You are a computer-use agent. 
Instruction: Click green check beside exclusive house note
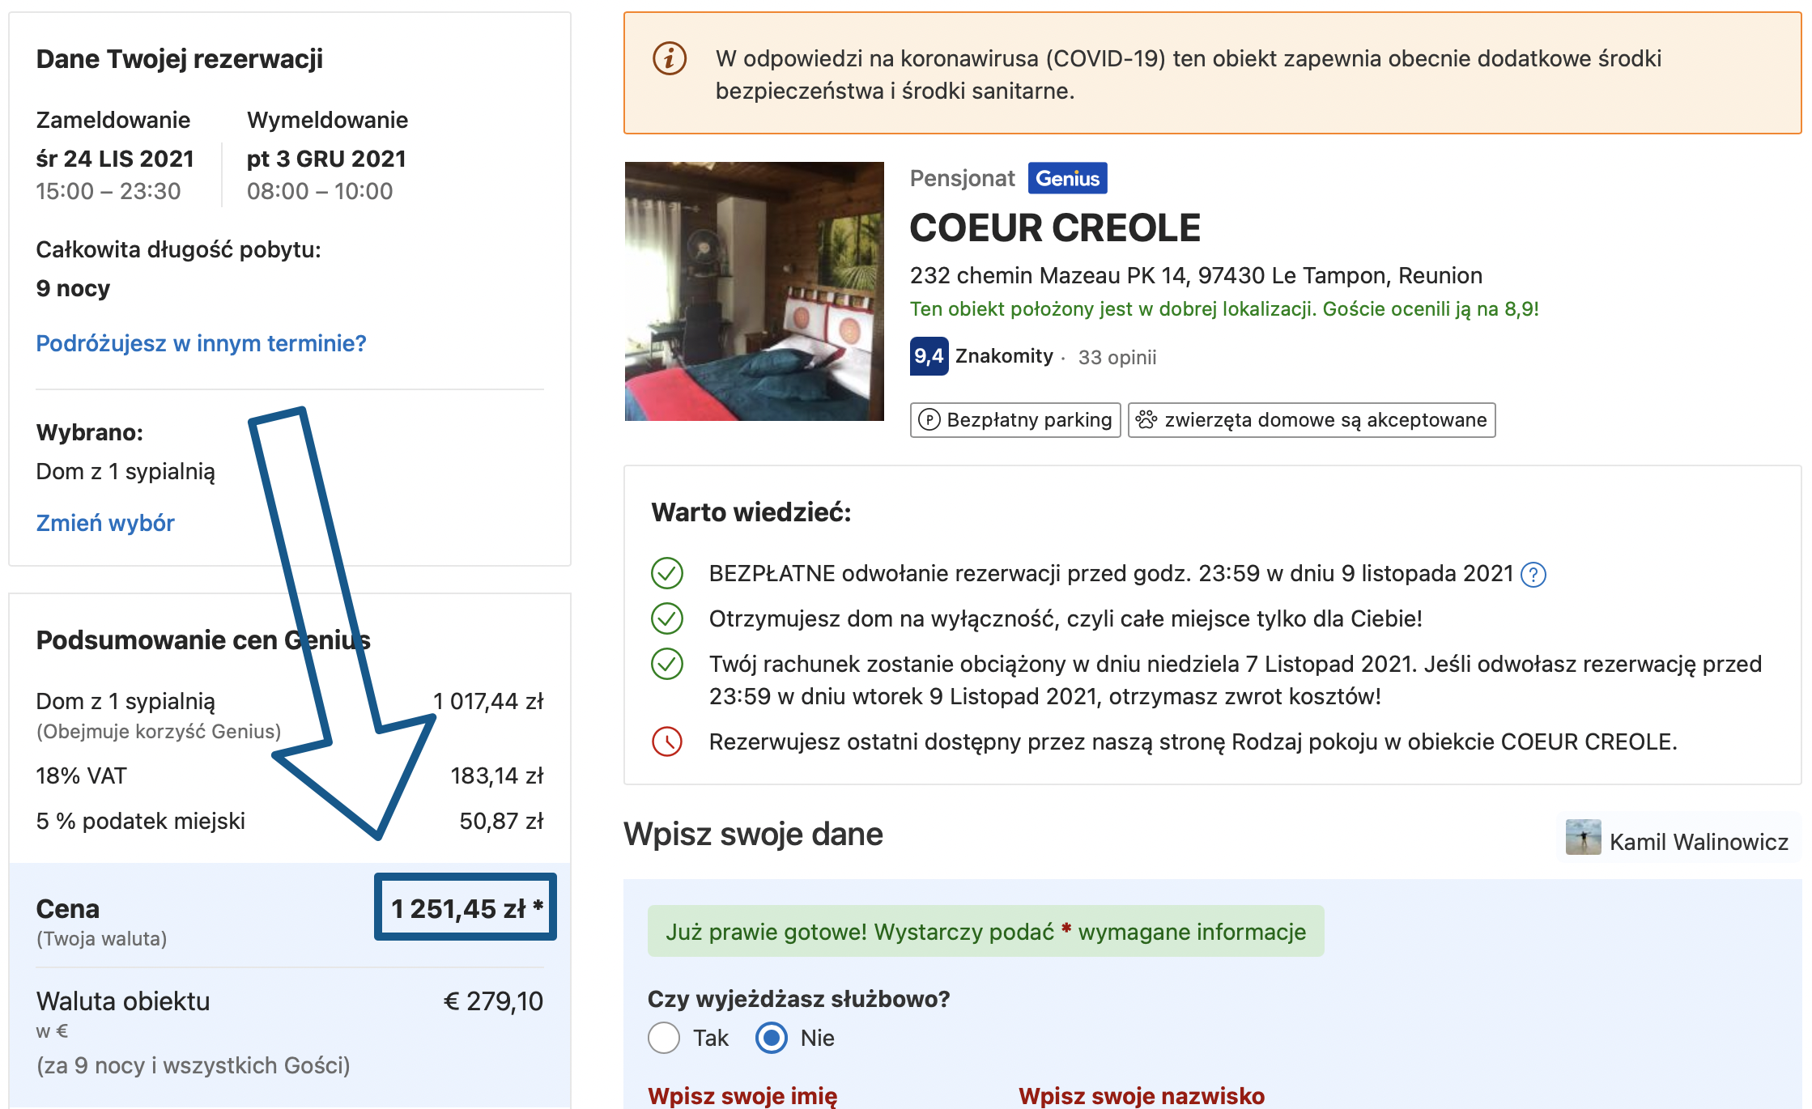pyautogui.click(x=667, y=618)
